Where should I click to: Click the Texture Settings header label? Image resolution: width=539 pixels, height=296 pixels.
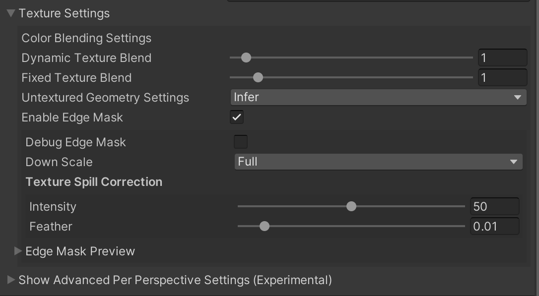[x=64, y=13]
